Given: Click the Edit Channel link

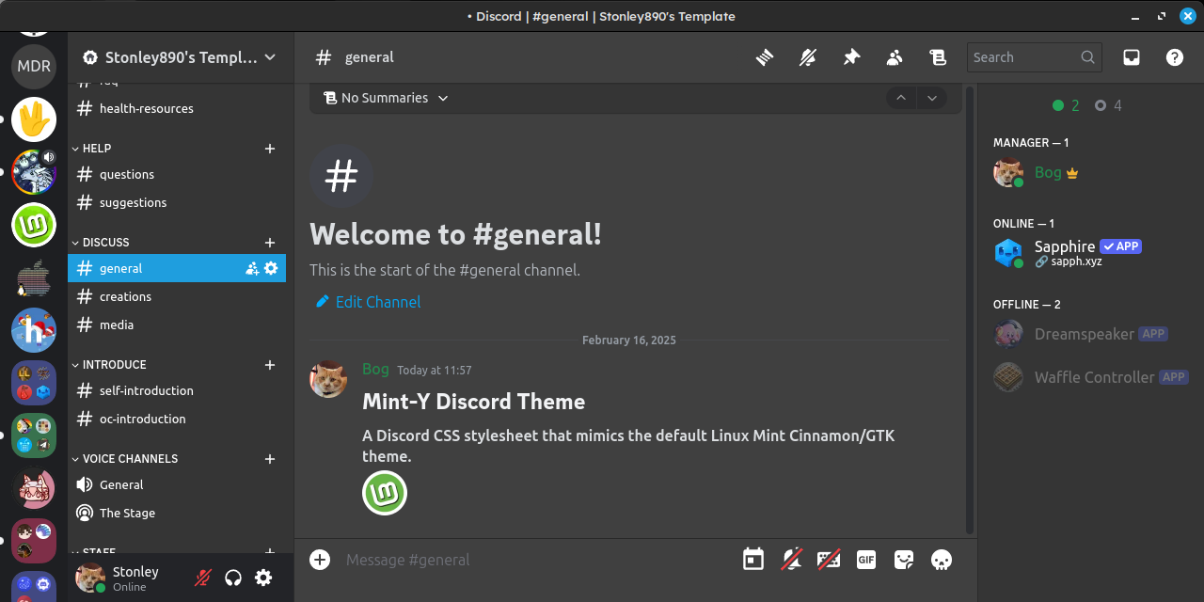Looking at the screenshot, I should (x=376, y=301).
